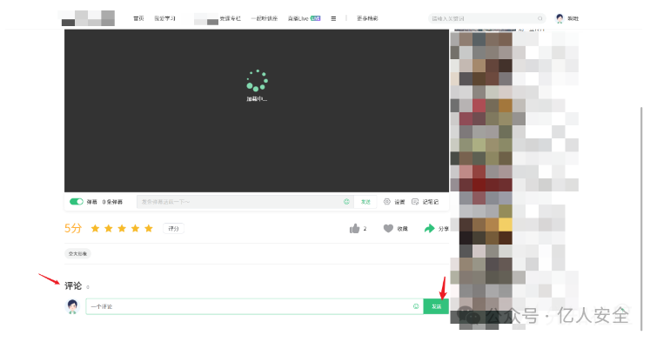Image resolution: width=650 pixels, height=342 pixels.
Task: Expand the hamburger menu in navigation bar
Action: tap(333, 18)
